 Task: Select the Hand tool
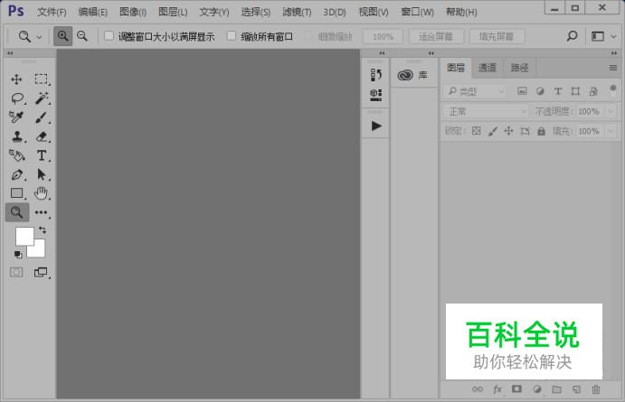tap(41, 193)
